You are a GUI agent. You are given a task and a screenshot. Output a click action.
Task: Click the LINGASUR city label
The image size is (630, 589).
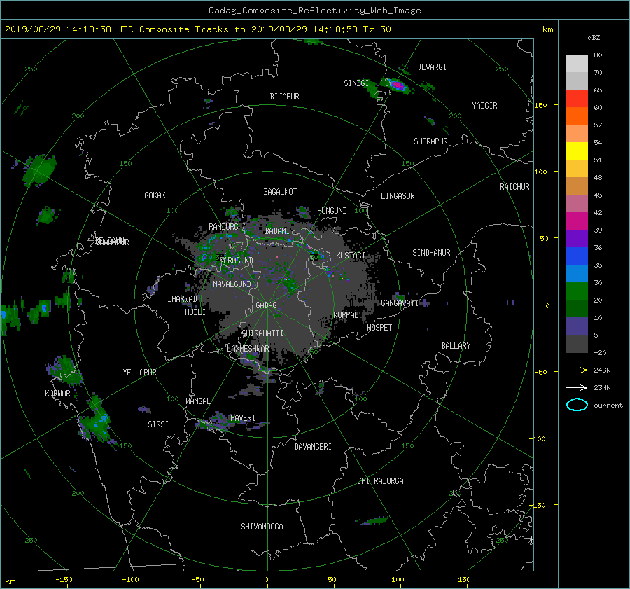398,196
